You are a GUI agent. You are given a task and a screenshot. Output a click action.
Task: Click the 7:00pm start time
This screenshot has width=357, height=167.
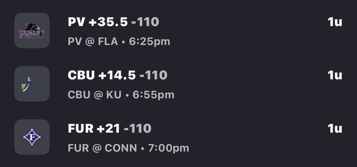pyautogui.click(x=169, y=148)
